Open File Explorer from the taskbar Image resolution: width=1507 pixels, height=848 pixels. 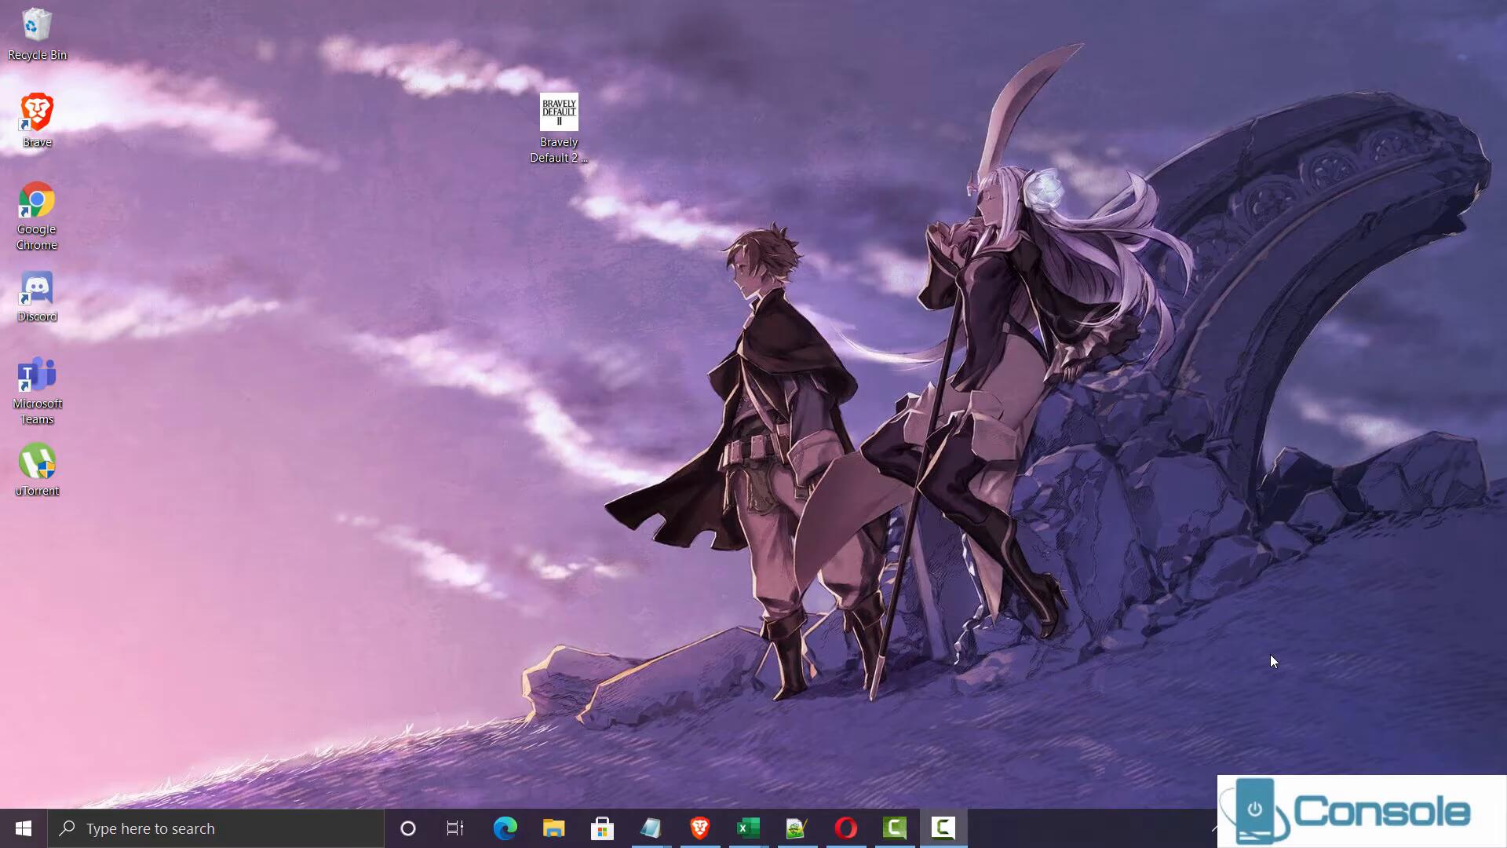(x=553, y=828)
